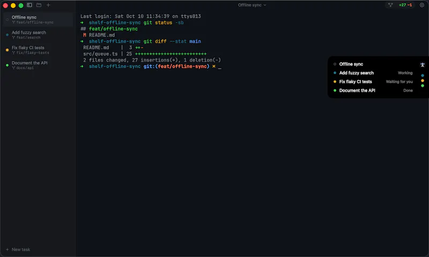The height and width of the screenshot is (257, 429).
Task: Select Document the API task in the sidebar
Action: [x=38, y=65]
